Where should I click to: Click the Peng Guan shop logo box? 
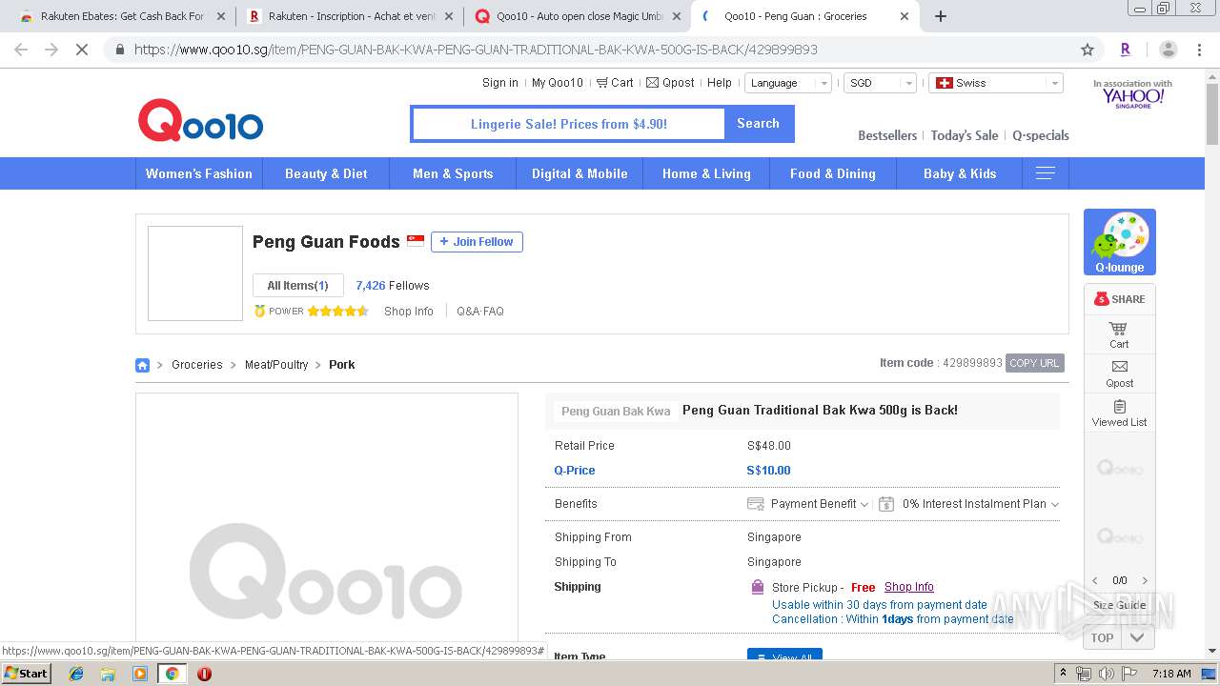195,273
